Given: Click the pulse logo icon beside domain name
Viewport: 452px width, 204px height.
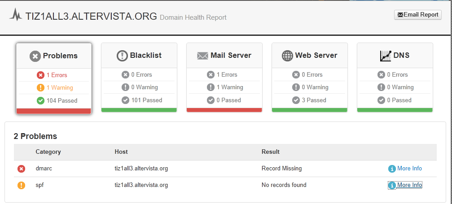Looking at the screenshot, I should point(16,14).
